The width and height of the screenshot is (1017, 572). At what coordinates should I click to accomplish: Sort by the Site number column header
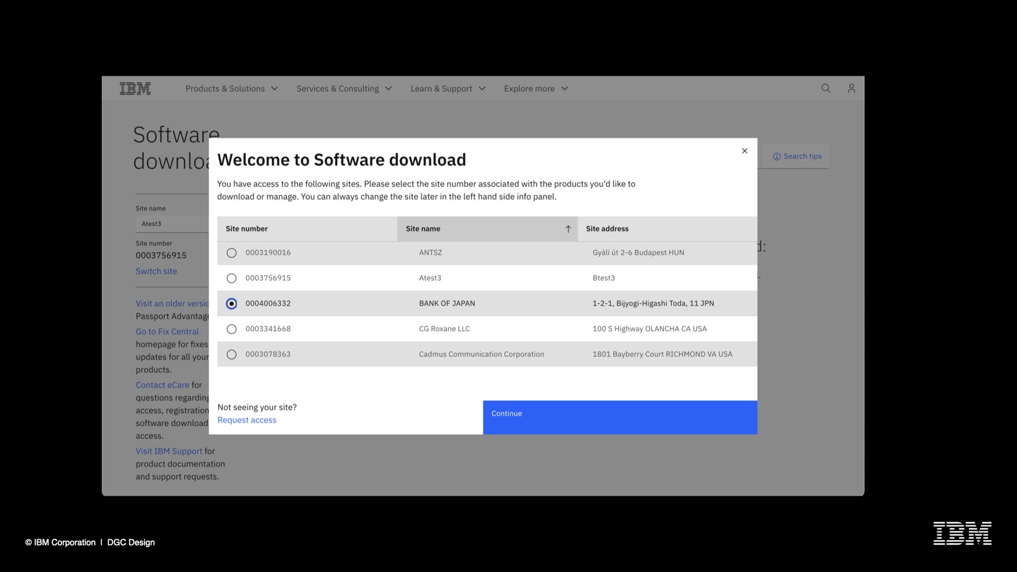click(307, 229)
